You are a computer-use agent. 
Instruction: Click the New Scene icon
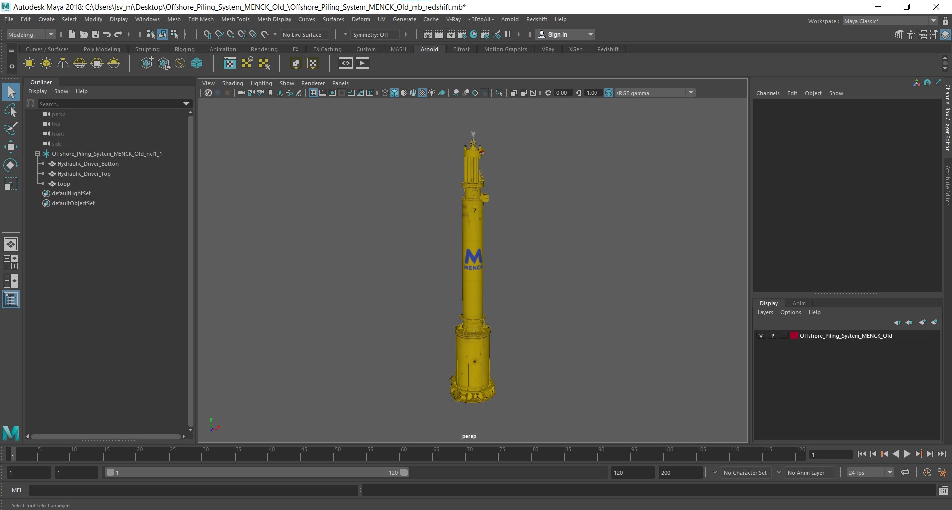(x=72, y=34)
